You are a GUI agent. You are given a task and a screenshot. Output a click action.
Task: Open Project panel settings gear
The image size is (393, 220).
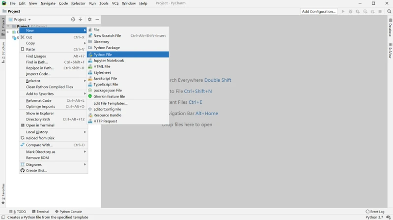point(90,19)
